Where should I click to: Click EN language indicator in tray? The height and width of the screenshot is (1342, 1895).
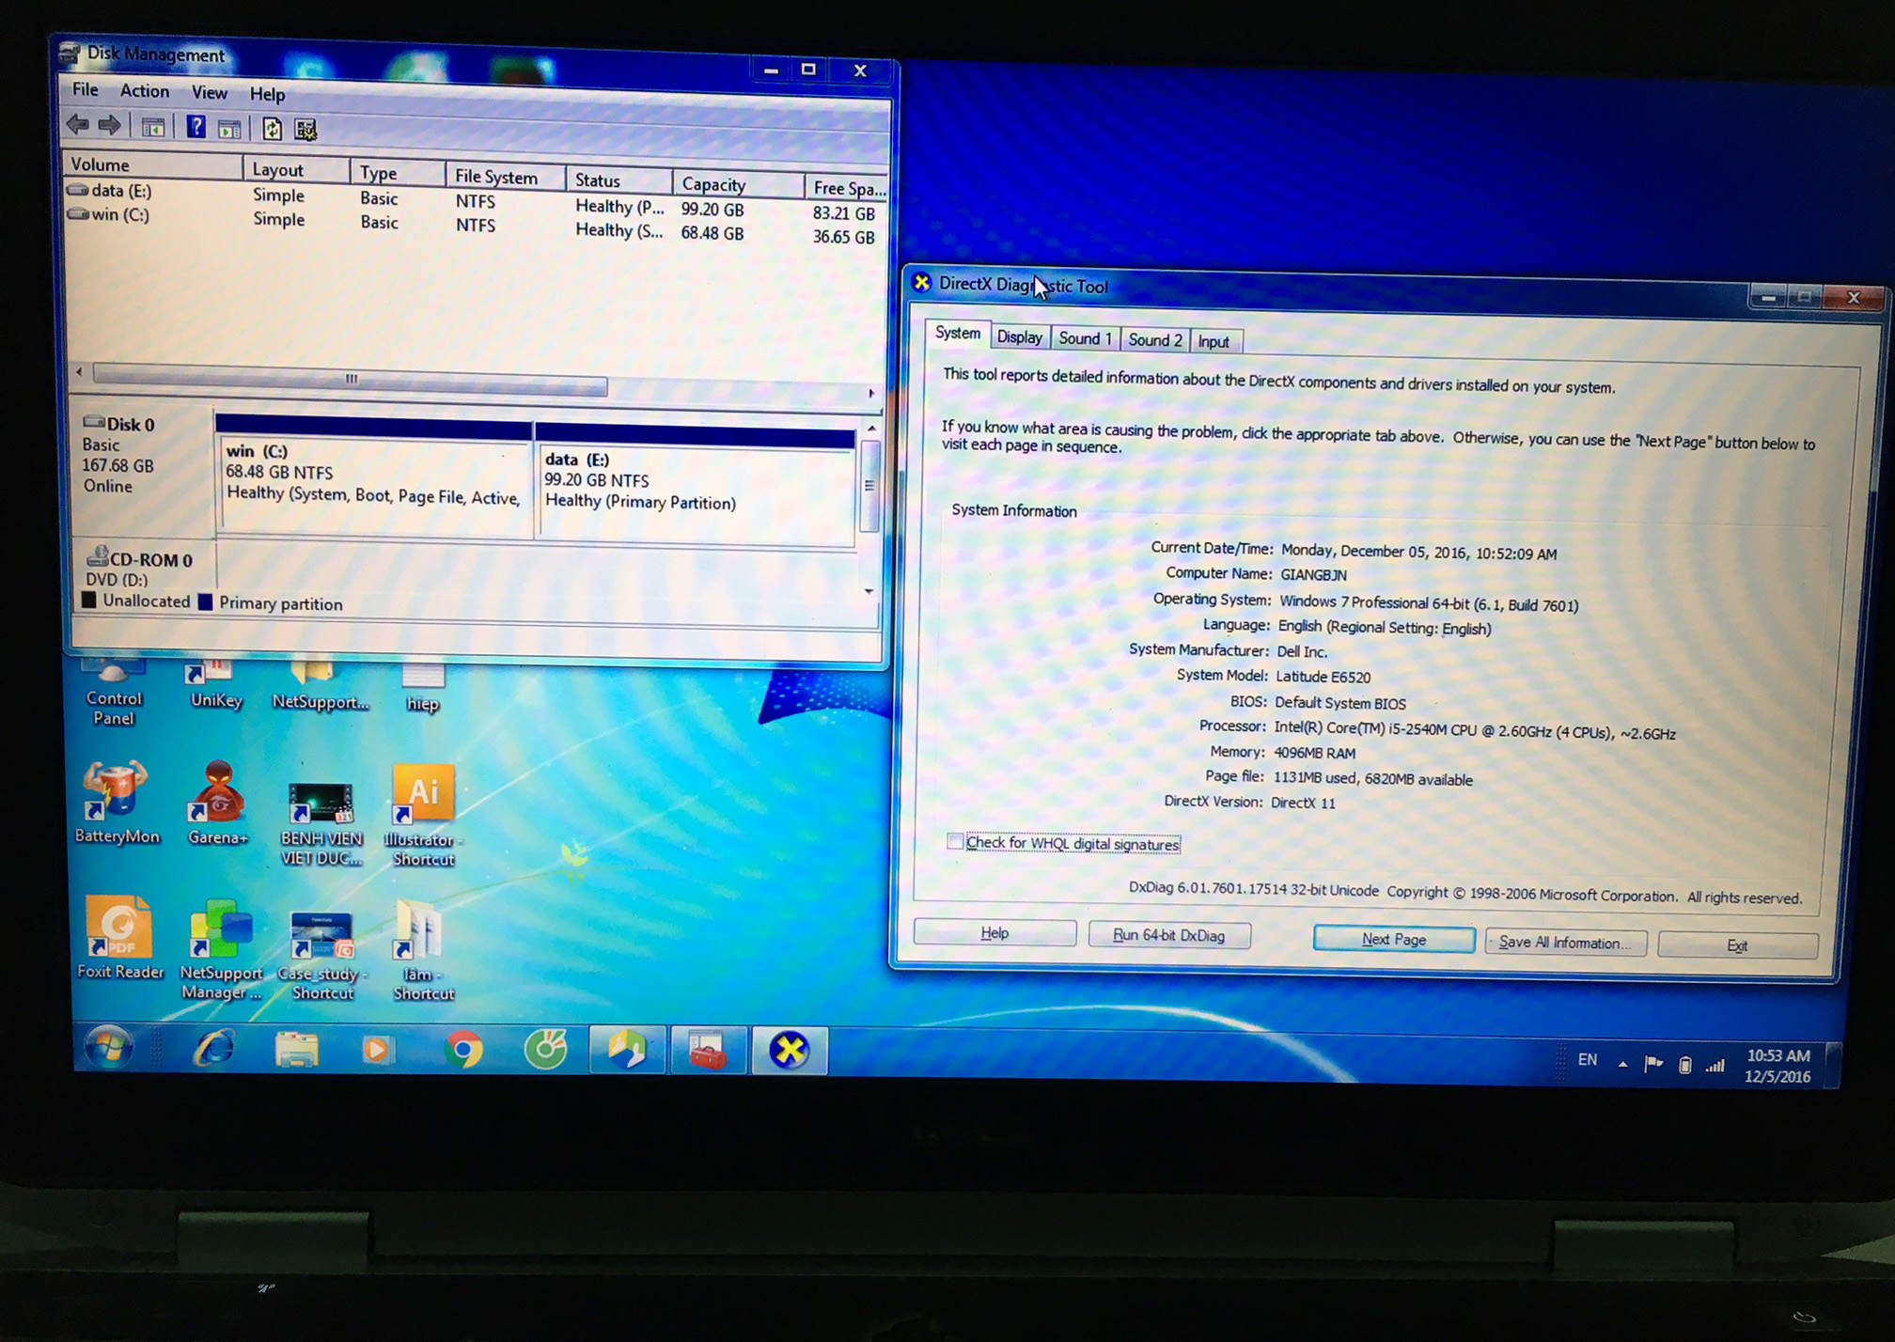click(x=1588, y=1060)
